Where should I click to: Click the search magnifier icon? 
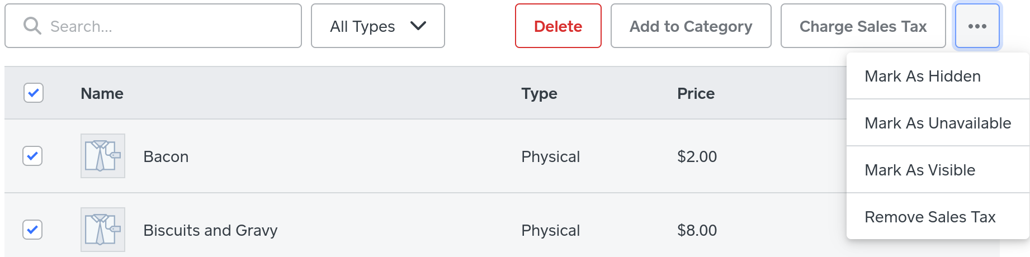coord(32,26)
